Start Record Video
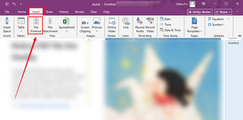This screenshot has width=243, height=120. [x=150, y=25]
